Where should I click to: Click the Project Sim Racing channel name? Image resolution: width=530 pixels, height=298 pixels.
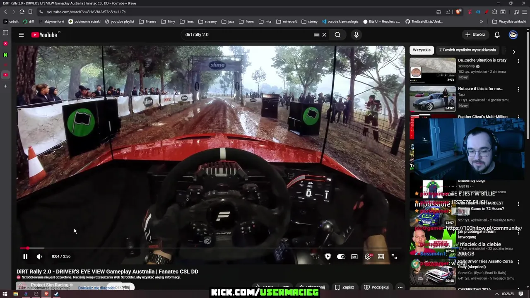(x=49, y=285)
